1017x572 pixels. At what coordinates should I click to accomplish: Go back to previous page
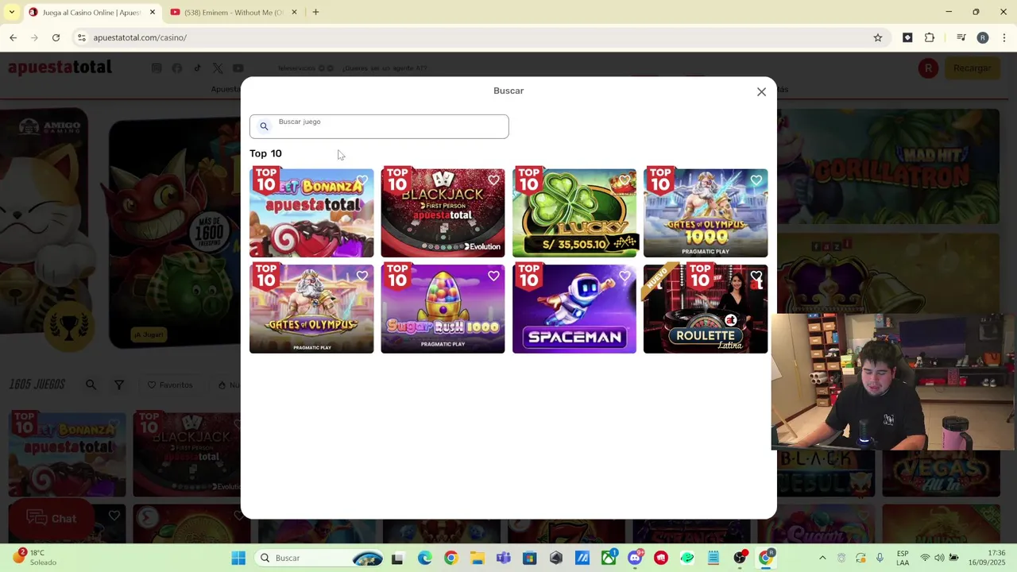14,37
